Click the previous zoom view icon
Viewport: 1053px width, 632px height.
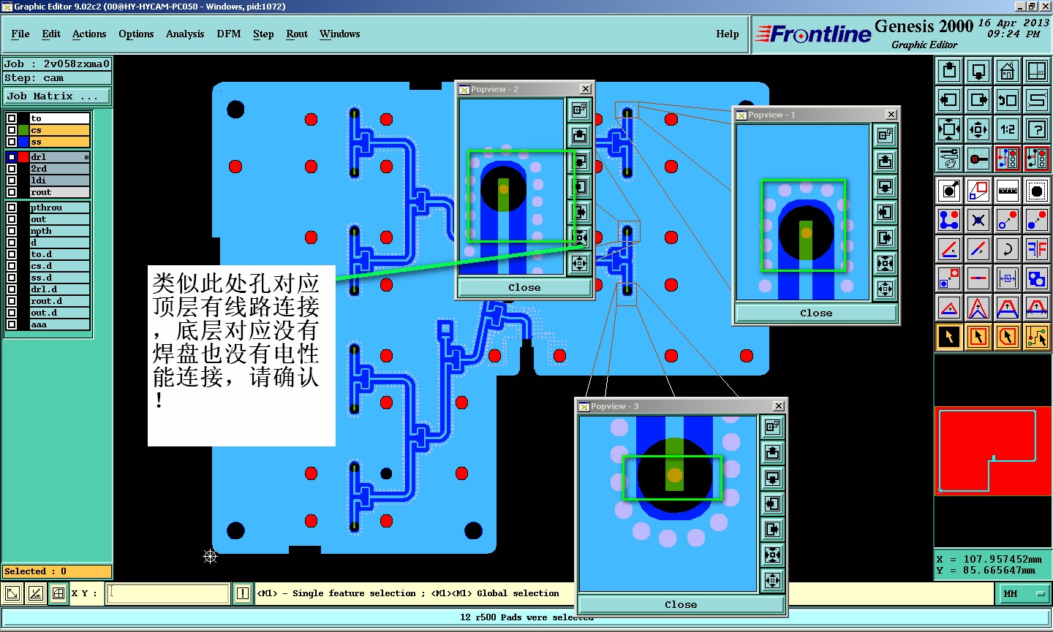click(x=1008, y=100)
